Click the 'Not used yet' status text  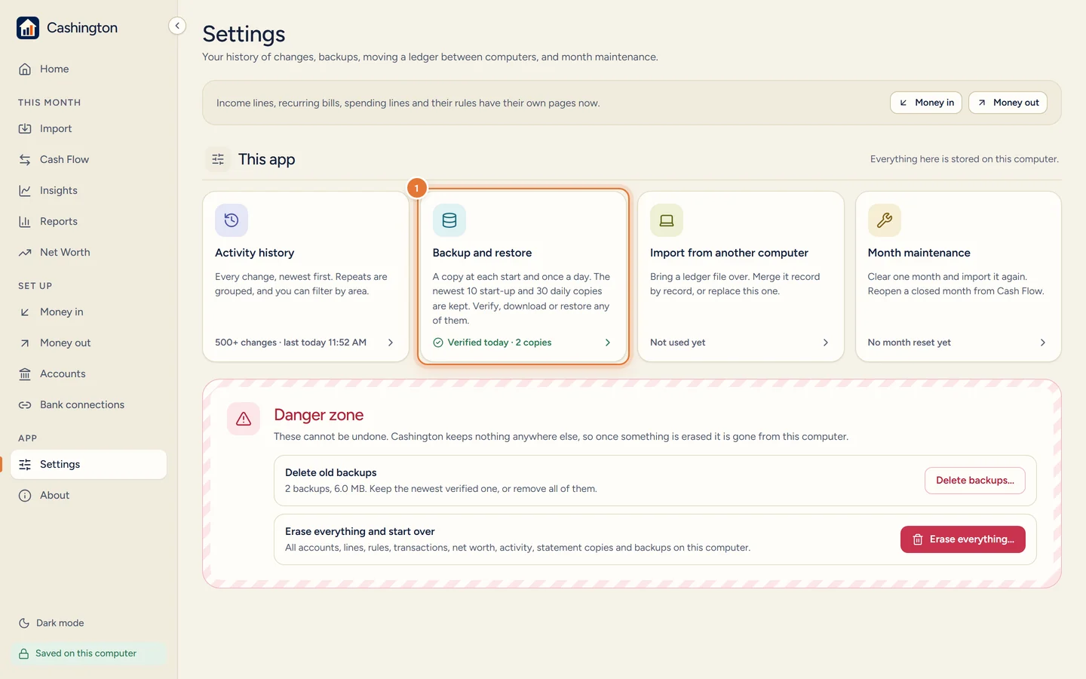(678, 343)
